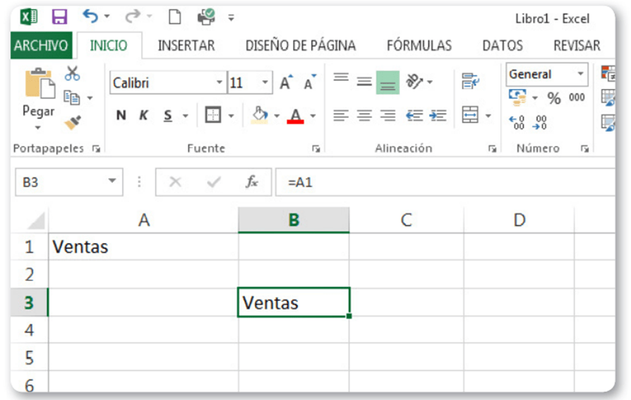Open Número dialog launcher
The height and width of the screenshot is (400, 631).
point(584,149)
